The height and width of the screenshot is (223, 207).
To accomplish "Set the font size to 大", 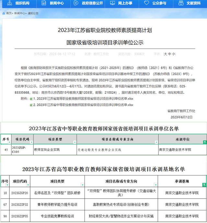I will click(166, 54).
